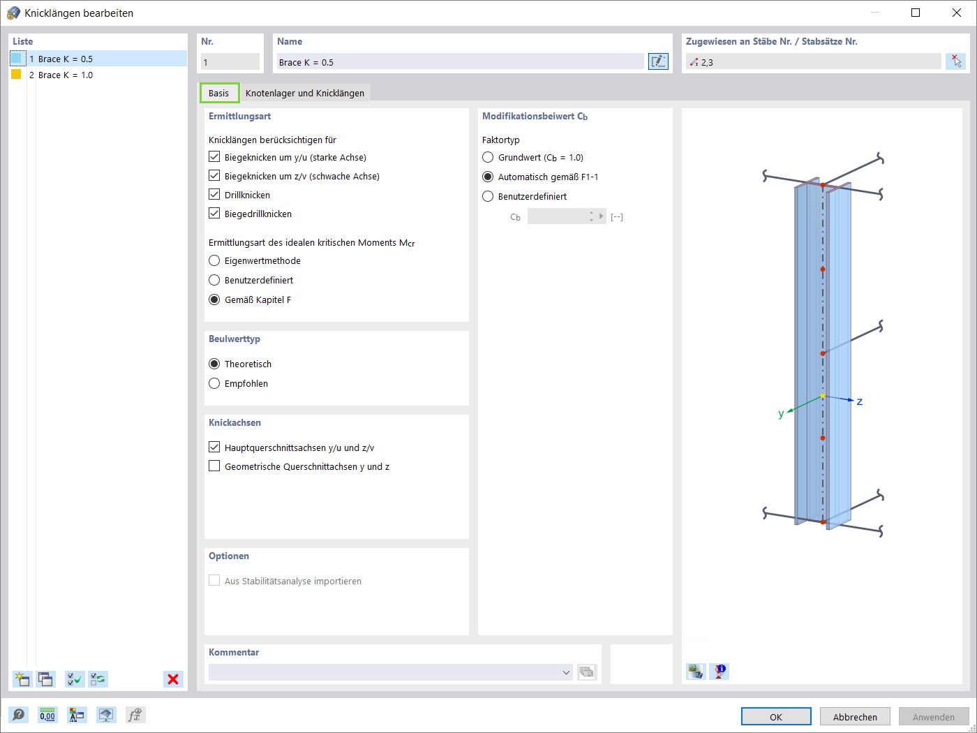Select Benutzerdefiniert under Faktortyp
This screenshot has height=733, width=977.
pos(488,196)
